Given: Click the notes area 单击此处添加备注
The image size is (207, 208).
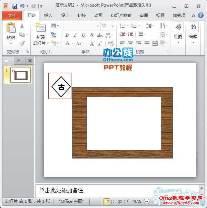Looking at the screenshot, I should [61, 190].
